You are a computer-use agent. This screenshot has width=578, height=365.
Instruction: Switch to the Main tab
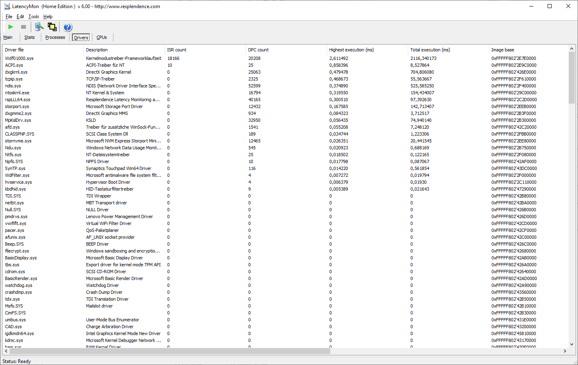(8, 37)
